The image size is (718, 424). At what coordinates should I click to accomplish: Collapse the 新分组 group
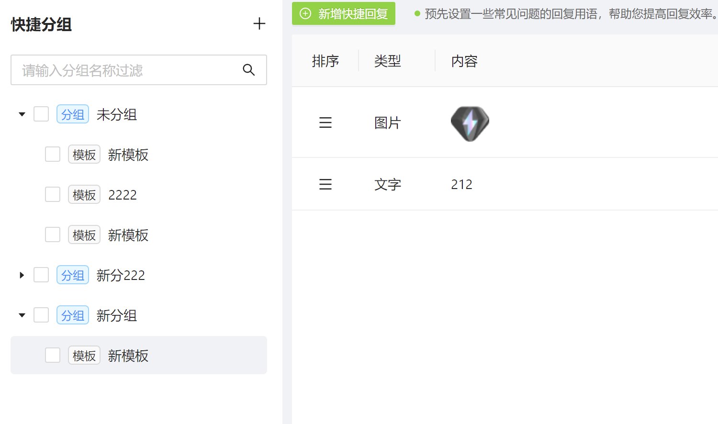(22, 315)
